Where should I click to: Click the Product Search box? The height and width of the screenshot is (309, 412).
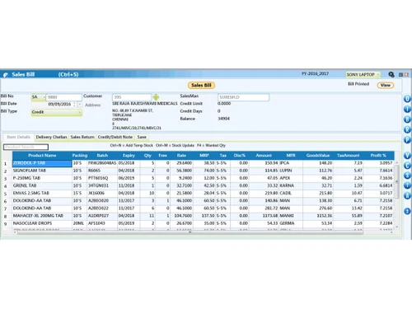click(x=26, y=147)
